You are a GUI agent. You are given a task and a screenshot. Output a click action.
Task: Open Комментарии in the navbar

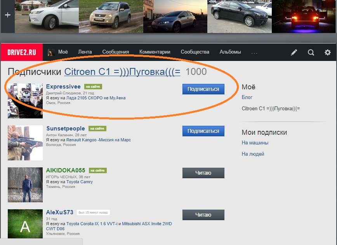[155, 52]
